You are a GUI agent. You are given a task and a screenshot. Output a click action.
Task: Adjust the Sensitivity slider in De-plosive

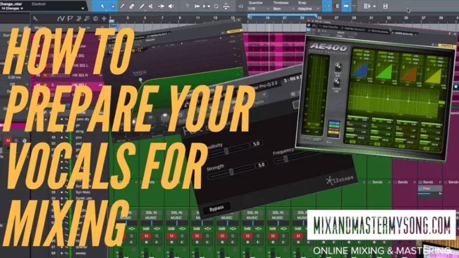point(227,151)
